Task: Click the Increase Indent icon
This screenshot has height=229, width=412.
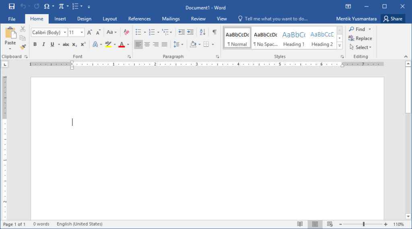Action: click(x=190, y=32)
